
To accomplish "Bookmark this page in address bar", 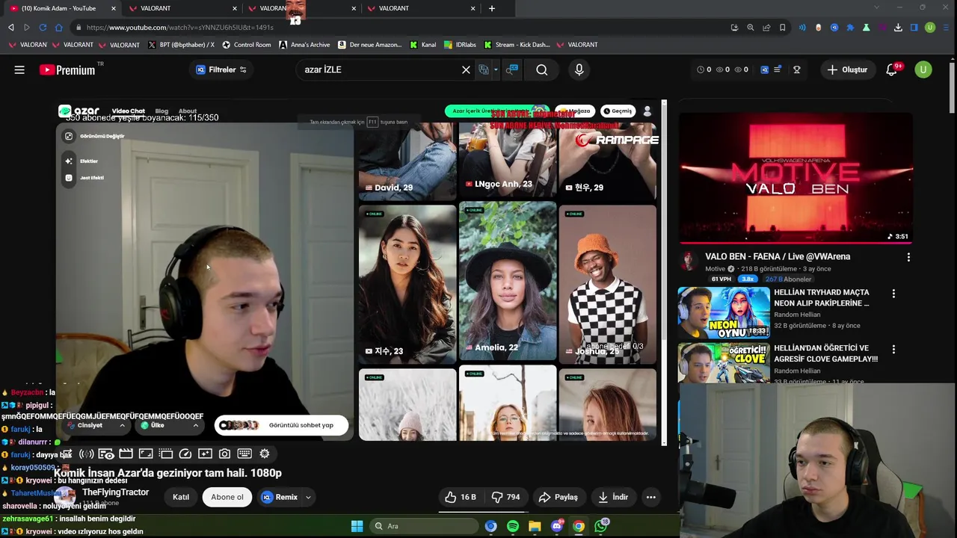I will coord(783,28).
